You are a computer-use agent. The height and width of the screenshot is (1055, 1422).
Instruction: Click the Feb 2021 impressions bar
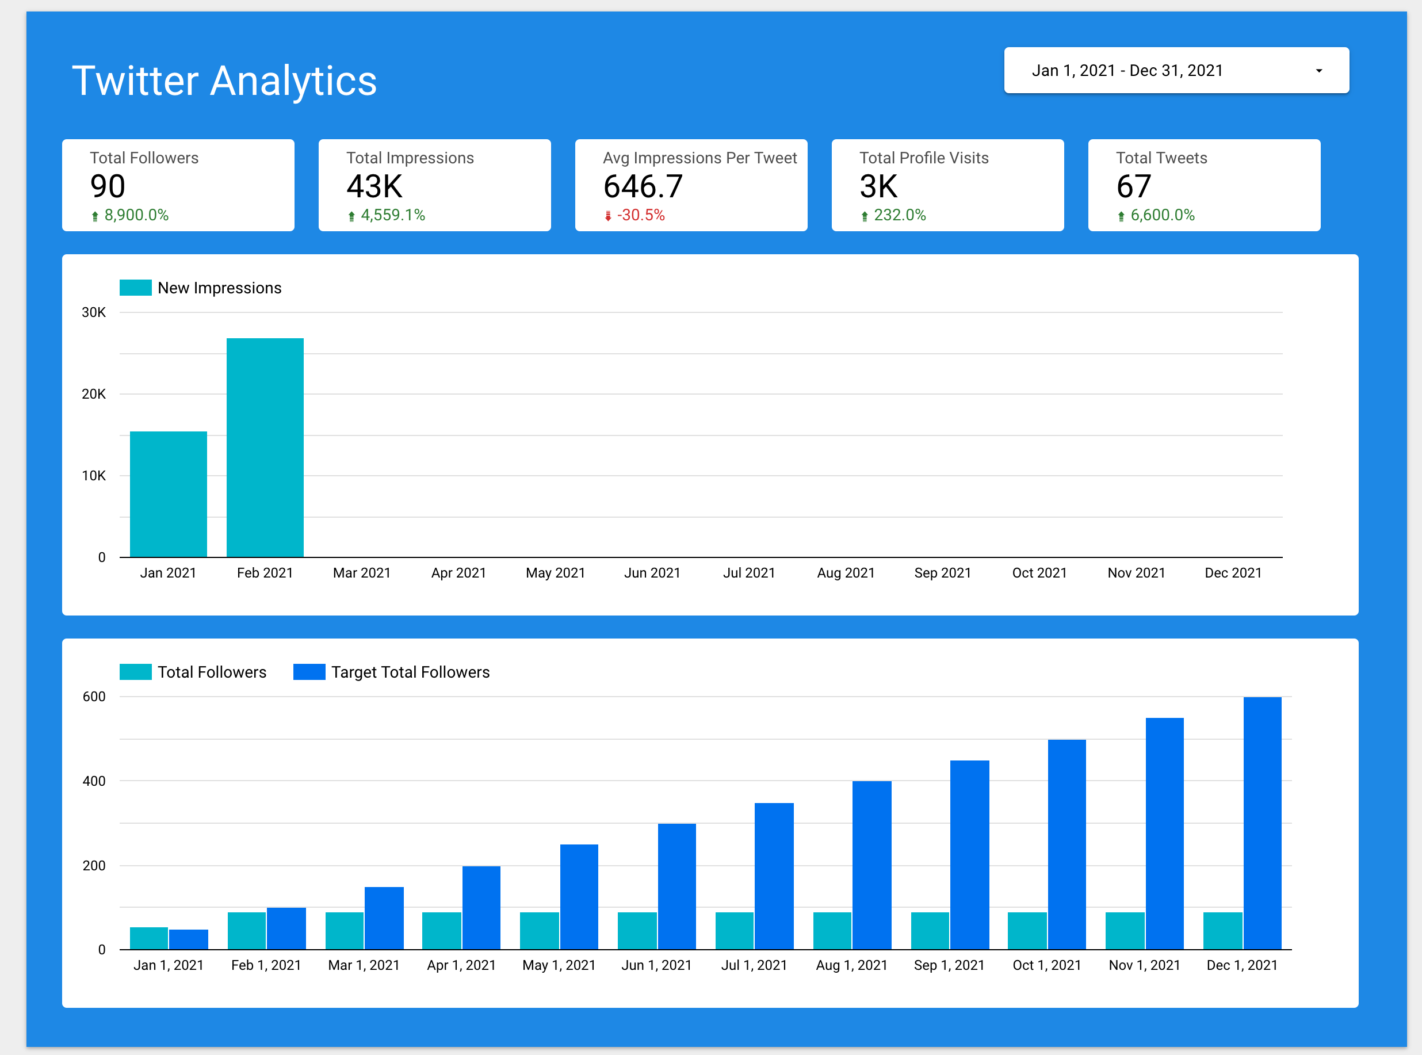265,448
